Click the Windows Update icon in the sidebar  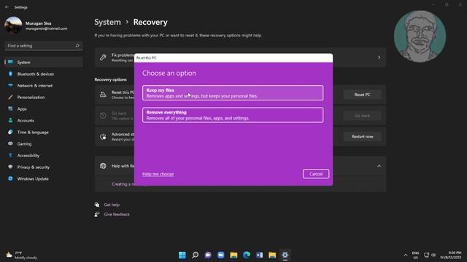point(10,178)
